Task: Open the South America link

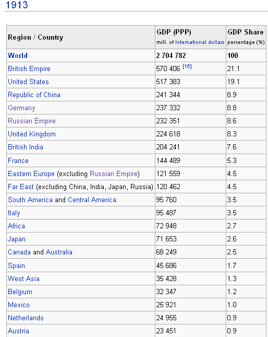Action: click(30, 200)
